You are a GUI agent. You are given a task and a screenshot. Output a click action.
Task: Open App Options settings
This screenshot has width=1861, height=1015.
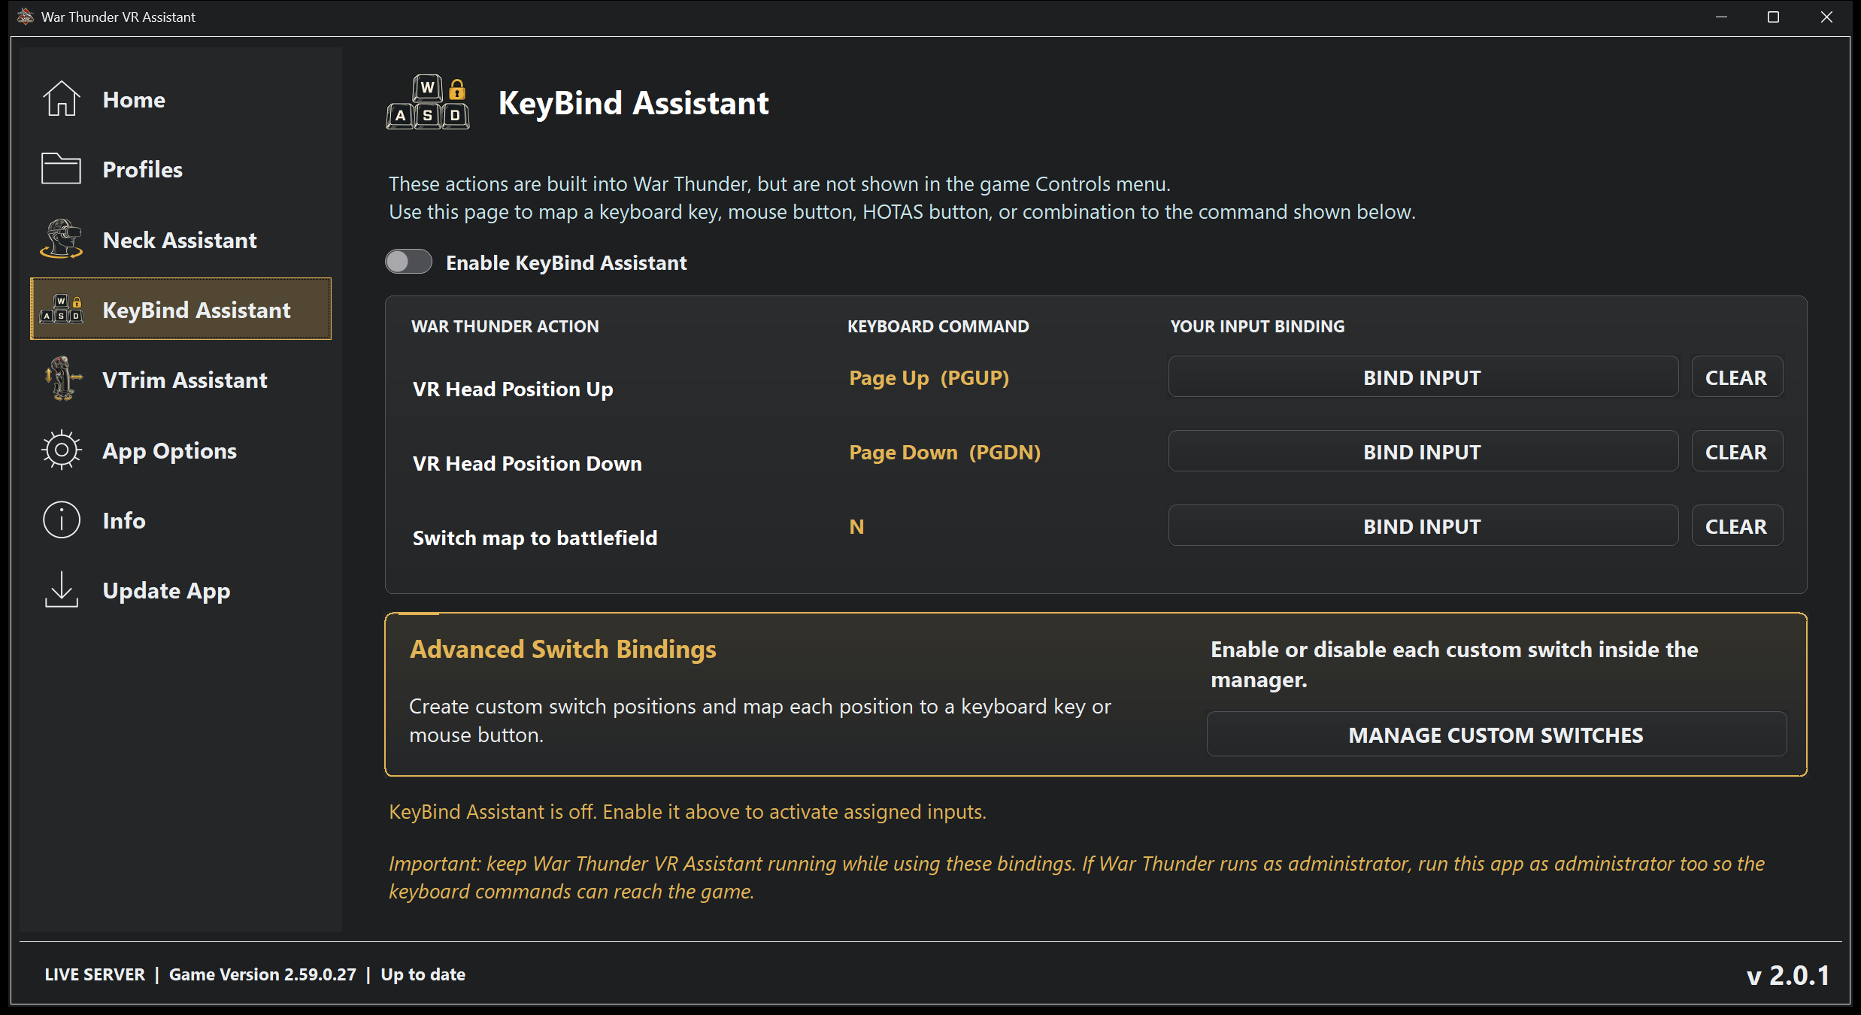point(180,450)
